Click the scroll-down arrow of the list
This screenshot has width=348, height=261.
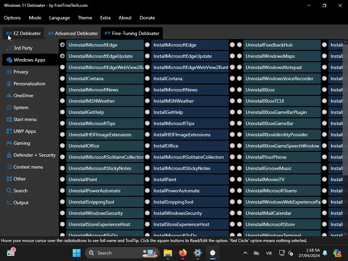345,233
